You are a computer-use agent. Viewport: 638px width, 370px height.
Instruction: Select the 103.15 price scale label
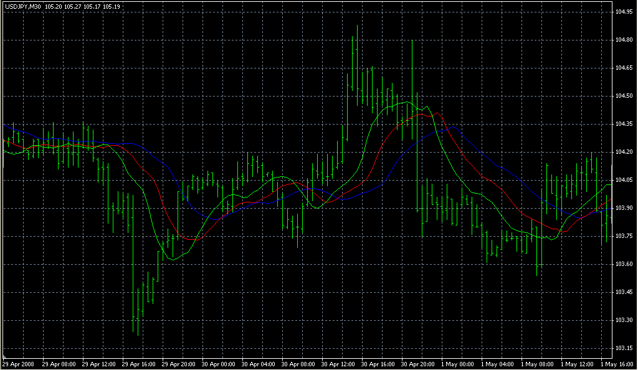(624, 348)
